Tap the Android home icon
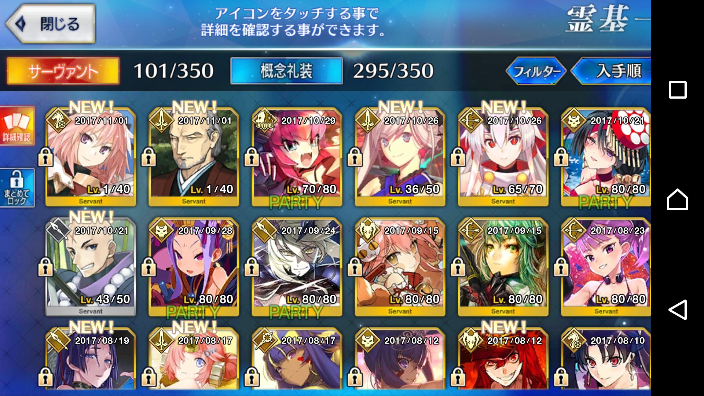704x396 pixels. pyautogui.click(x=678, y=199)
